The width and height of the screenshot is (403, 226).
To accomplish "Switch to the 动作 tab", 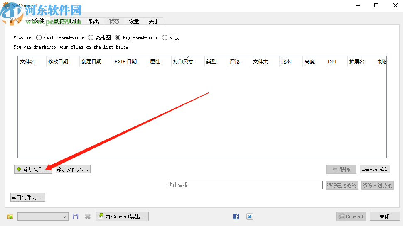I will [67, 21].
